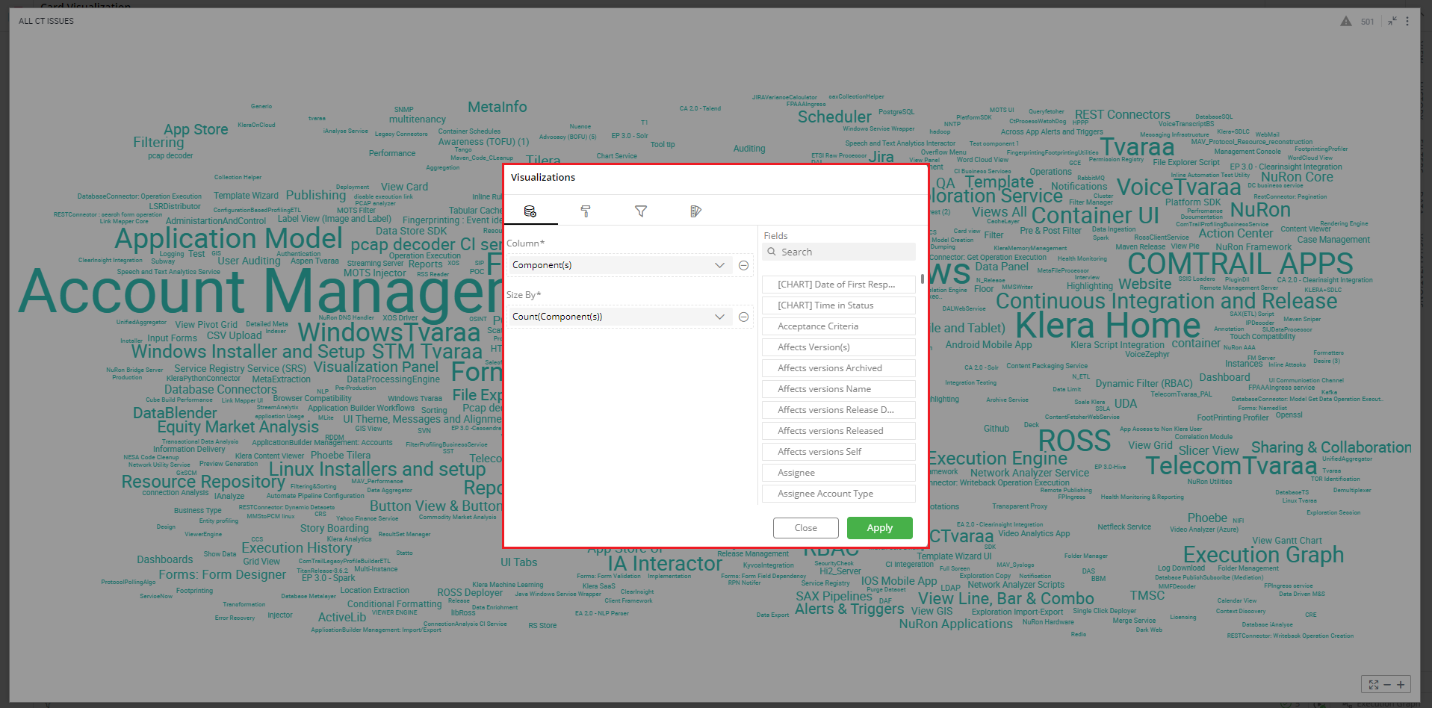This screenshot has width=1432, height=708.
Task: Select the 'Affects versions Archived' field
Action: (x=839, y=368)
